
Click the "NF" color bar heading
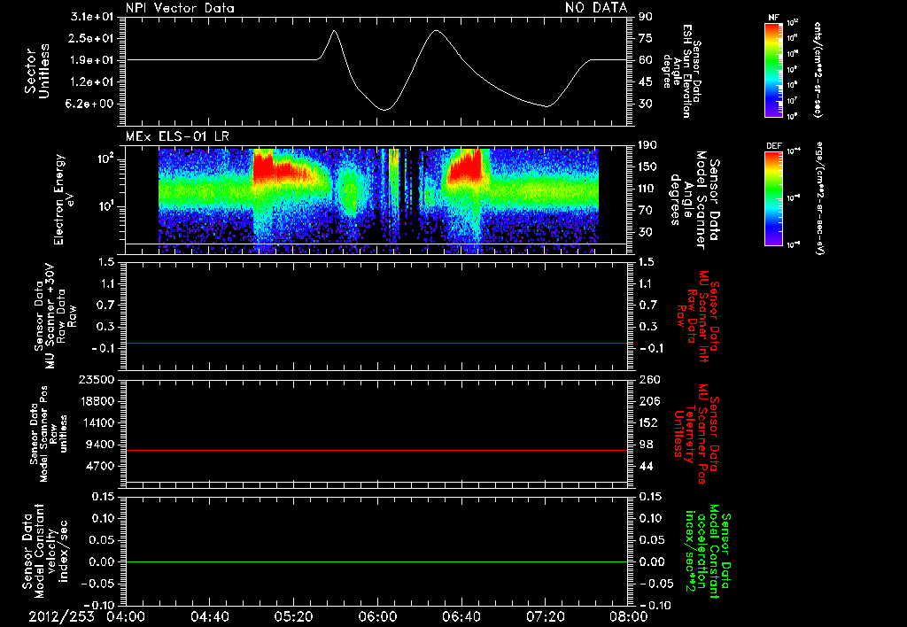coord(773,18)
